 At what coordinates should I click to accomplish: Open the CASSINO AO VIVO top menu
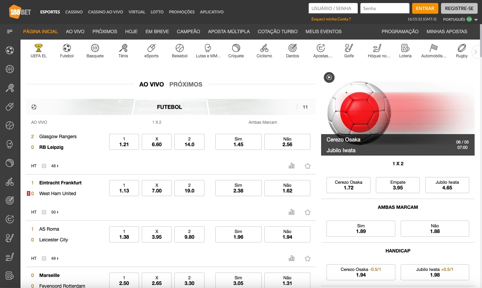[x=105, y=12]
